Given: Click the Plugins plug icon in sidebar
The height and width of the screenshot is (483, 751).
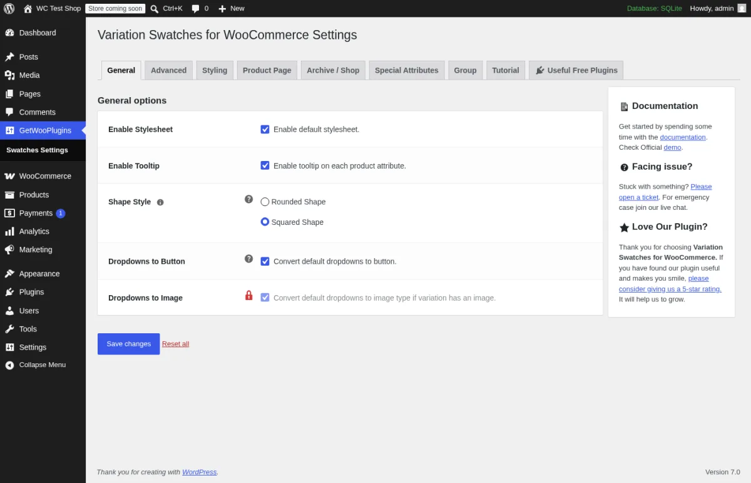Looking at the screenshot, I should (9, 292).
